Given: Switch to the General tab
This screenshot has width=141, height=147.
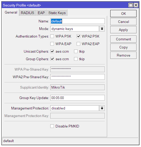Looking at the screenshot, I should pyautogui.click(x=11, y=12).
